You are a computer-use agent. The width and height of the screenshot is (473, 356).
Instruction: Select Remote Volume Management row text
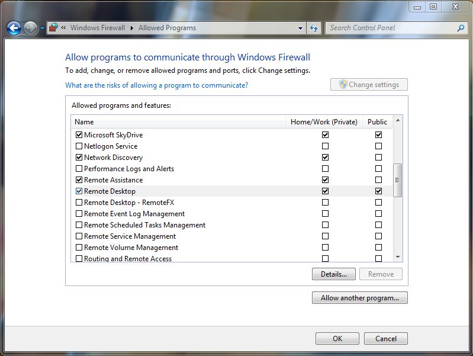pos(131,248)
